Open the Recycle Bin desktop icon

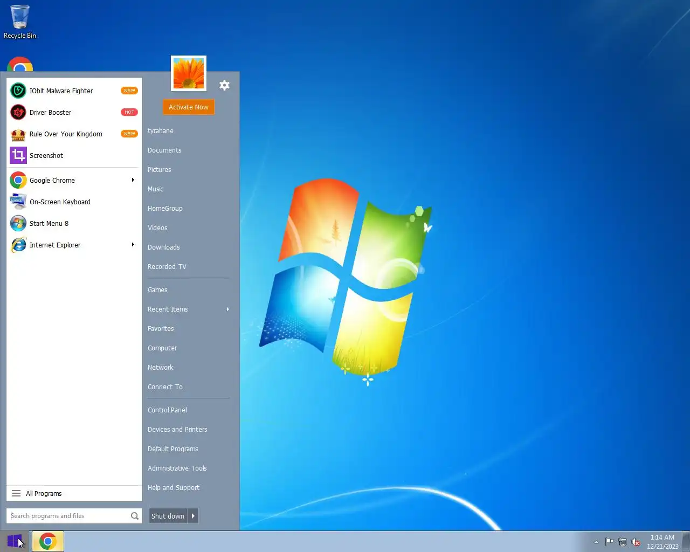[x=20, y=22]
